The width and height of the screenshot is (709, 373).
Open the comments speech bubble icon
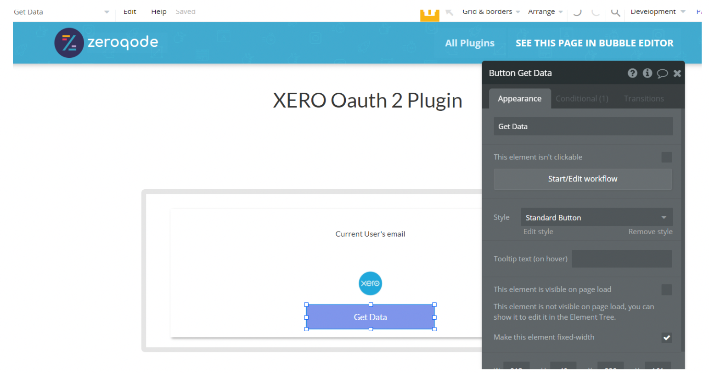point(662,73)
